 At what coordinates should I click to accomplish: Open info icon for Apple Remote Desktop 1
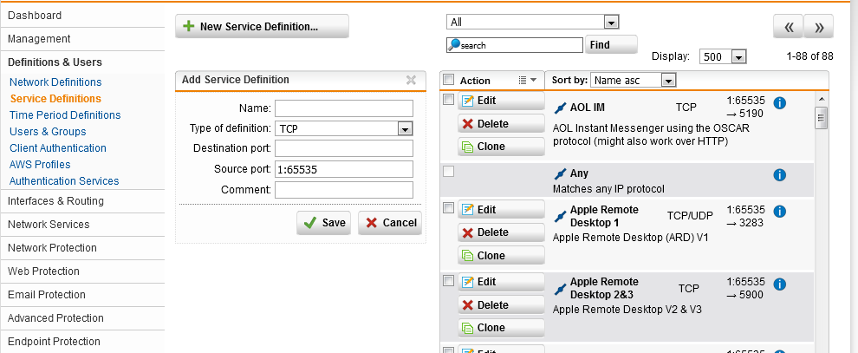(778, 212)
